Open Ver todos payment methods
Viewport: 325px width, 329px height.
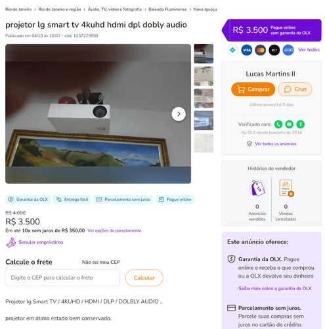point(309,50)
